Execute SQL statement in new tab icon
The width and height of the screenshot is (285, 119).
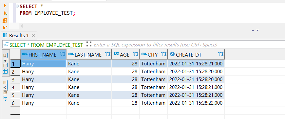[x=5, y=13]
